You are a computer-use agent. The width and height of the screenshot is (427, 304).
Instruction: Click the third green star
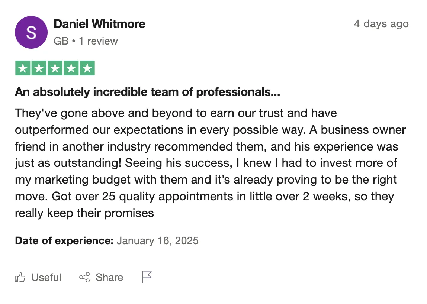(x=55, y=68)
